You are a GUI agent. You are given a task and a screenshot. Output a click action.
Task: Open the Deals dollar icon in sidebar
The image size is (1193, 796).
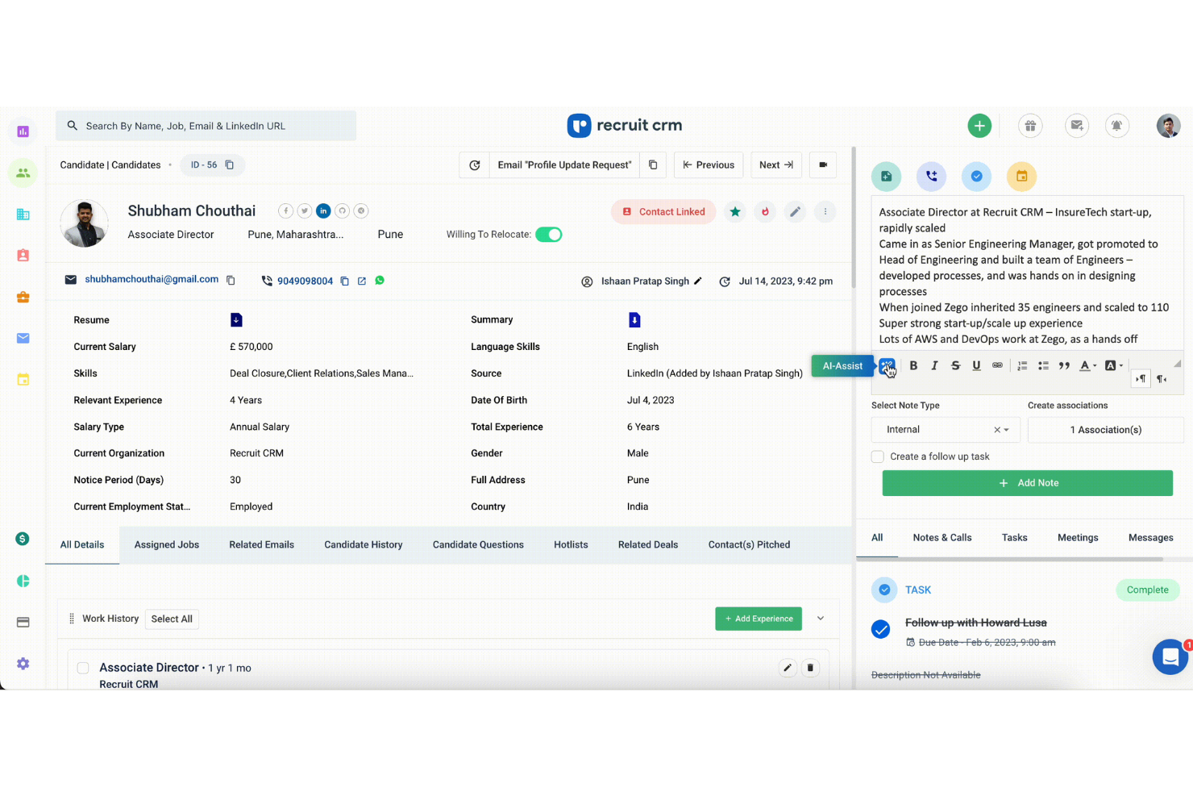pos(23,539)
